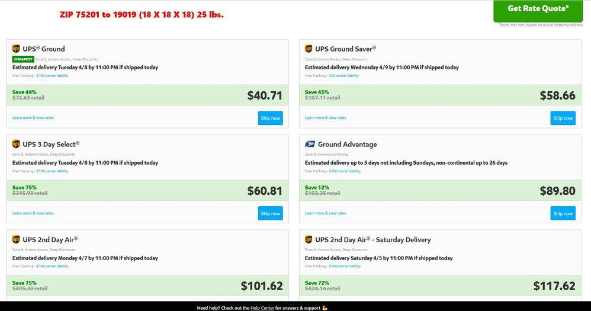
Task: Click Save 12% text on Ground Advantage
Action: (x=317, y=187)
